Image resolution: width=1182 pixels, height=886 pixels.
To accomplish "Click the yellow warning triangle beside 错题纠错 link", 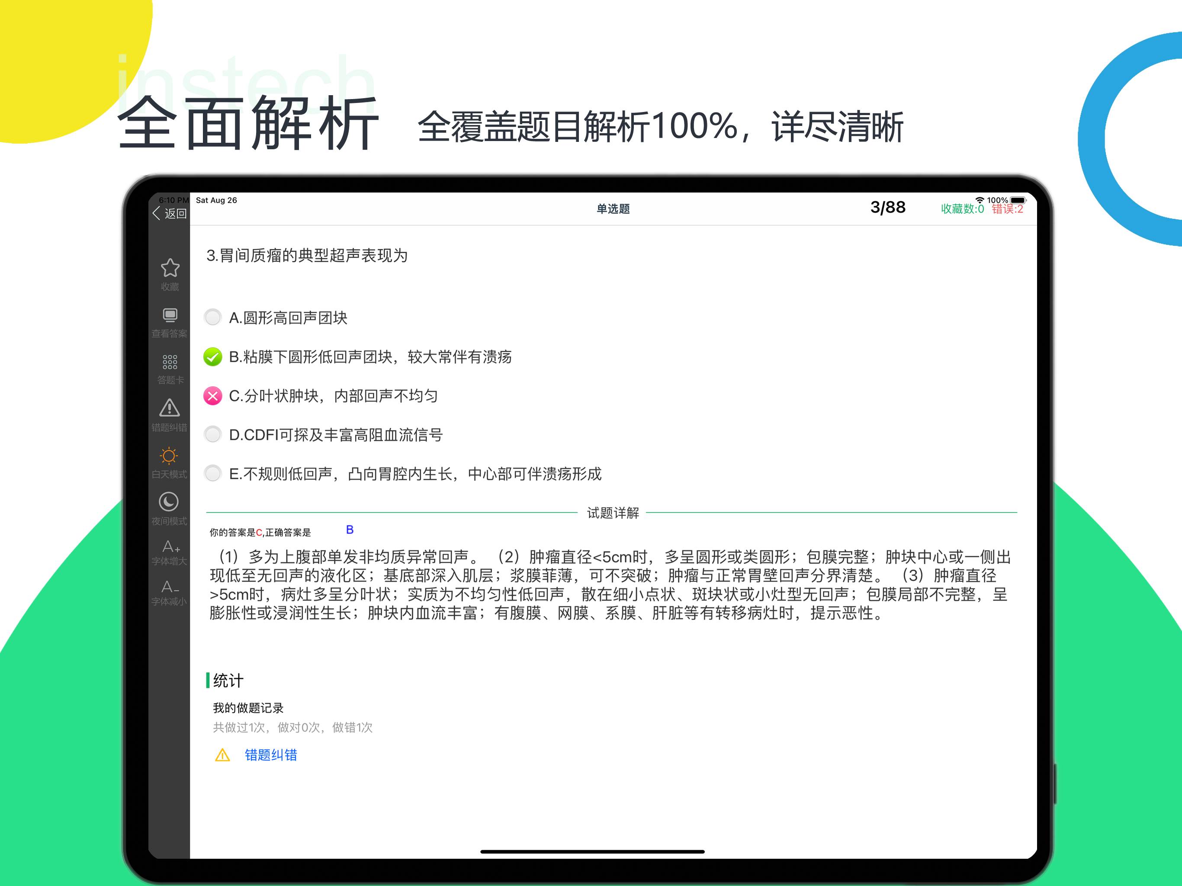I will pos(222,755).
